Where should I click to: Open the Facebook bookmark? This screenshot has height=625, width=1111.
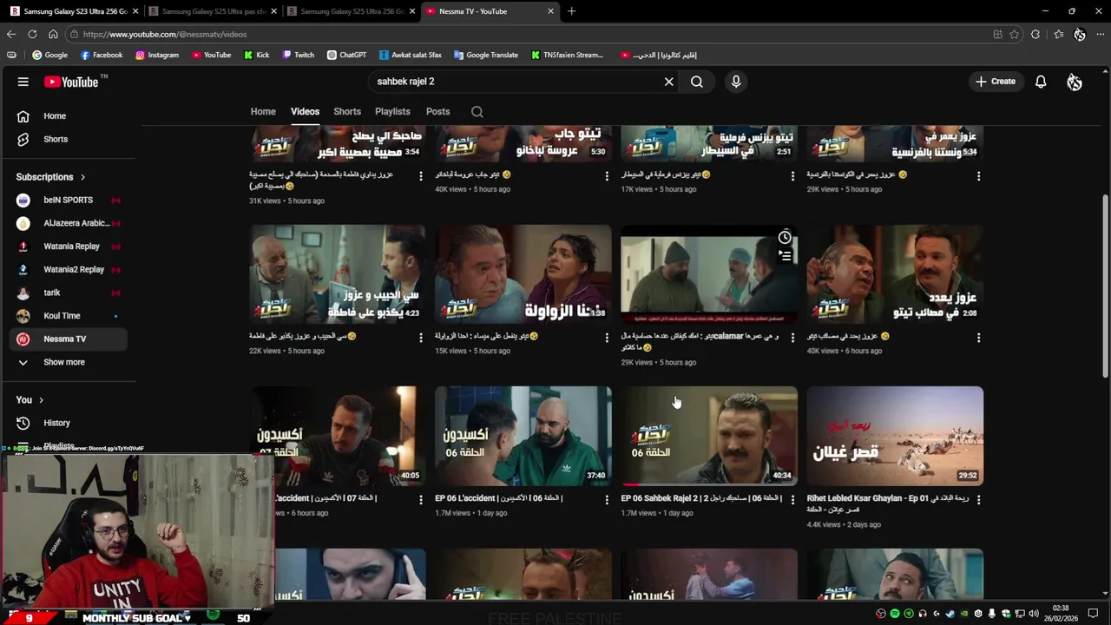[x=102, y=55]
